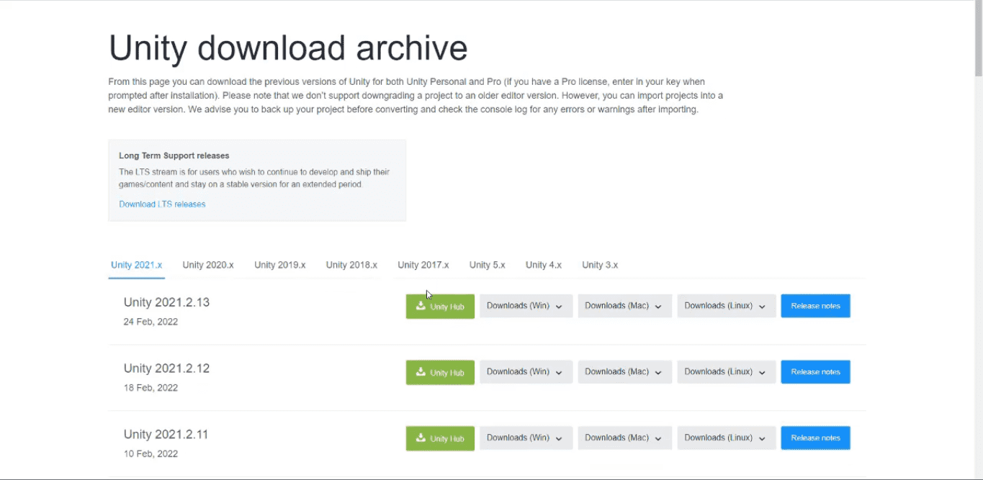This screenshot has width=983, height=480.
Task: Click the Unity 2021.2.13 version title
Action: point(166,302)
